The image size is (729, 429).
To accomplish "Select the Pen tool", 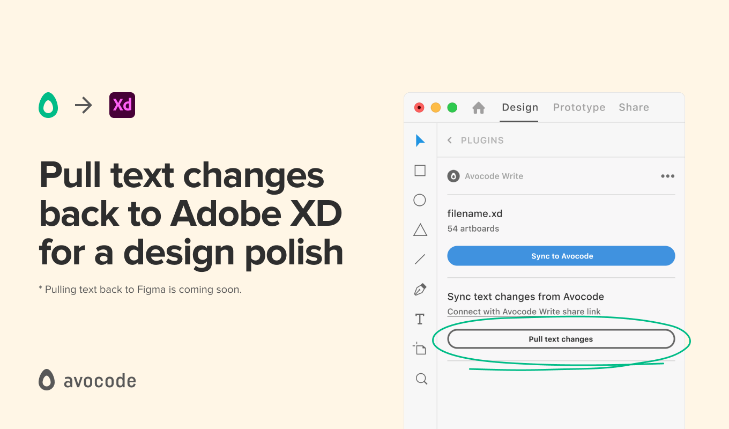I will coord(420,290).
